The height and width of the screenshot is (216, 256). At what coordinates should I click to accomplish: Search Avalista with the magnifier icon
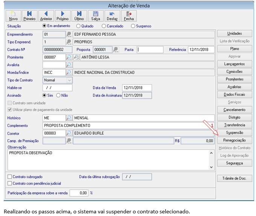pos(69,65)
